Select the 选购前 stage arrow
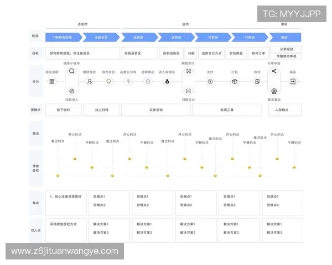The width and height of the screenshot is (332, 265). pos(139,38)
